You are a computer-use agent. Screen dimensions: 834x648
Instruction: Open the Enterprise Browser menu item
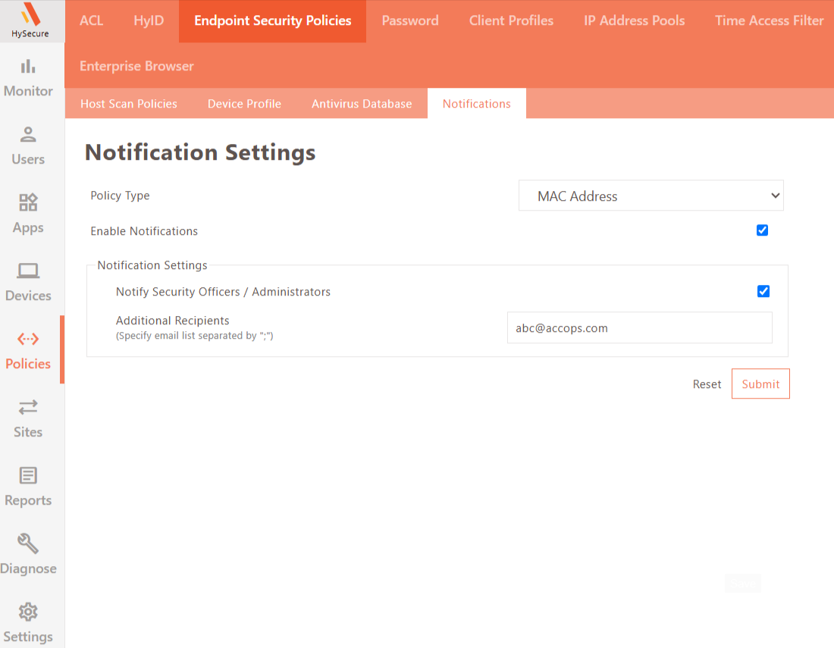pyautogui.click(x=136, y=66)
